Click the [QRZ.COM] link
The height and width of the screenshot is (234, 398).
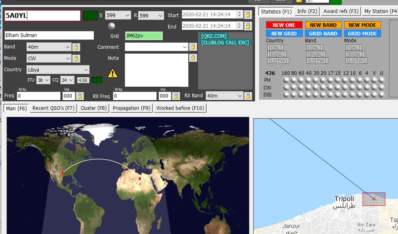coord(214,36)
